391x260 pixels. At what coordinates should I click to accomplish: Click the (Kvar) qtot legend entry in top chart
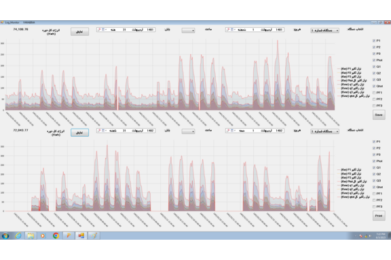pos(354,96)
